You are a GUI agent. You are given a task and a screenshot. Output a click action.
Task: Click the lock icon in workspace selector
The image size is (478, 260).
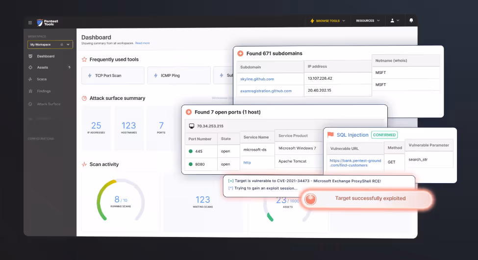coord(62,45)
